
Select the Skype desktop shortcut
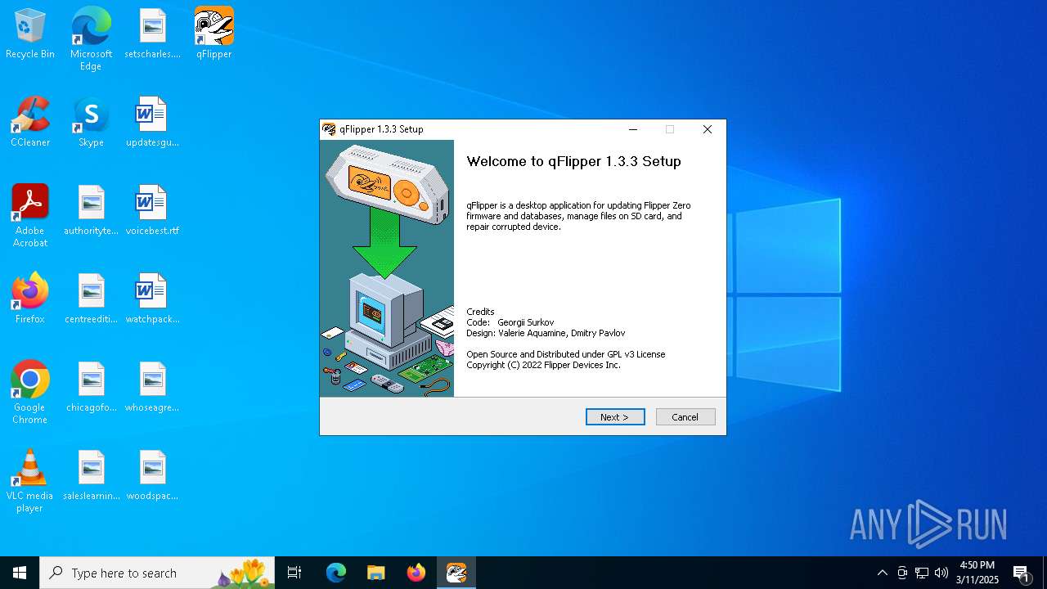(91, 122)
